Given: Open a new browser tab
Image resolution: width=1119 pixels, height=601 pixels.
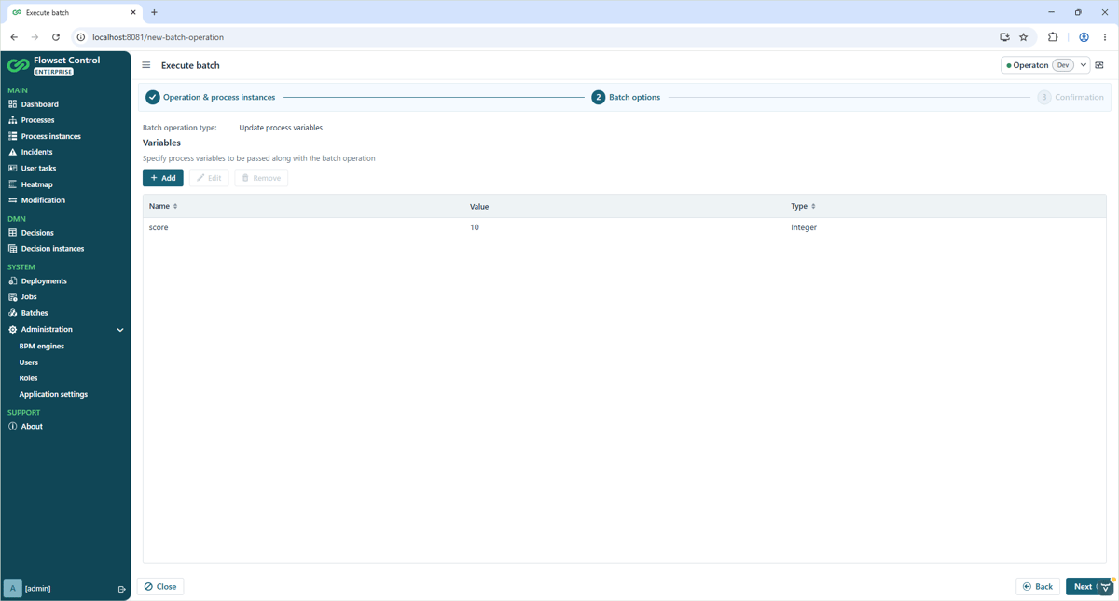Looking at the screenshot, I should click(155, 12).
